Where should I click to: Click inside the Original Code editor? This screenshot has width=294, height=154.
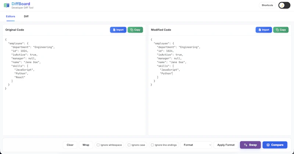[x=74, y=85]
